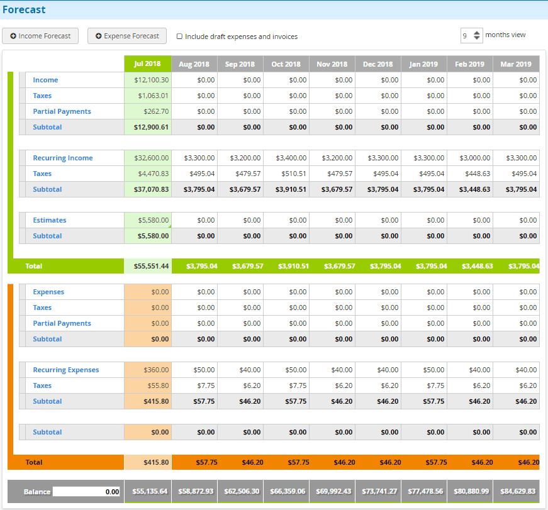Screen dimensions: 548x510
Task: Open Subtotal link under Estimates
Action: coord(47,236)
